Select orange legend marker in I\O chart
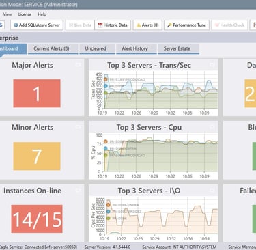Viewport: 256px width, 250px height. click(x=109, y=205)
